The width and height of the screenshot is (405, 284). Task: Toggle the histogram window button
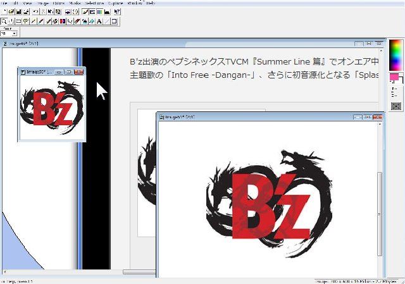point(107,11)
